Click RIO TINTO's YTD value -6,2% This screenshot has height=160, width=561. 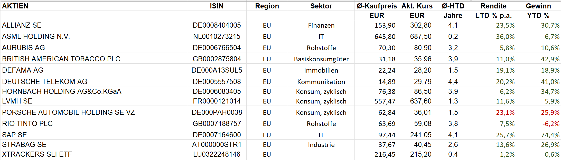click(551, 124)
